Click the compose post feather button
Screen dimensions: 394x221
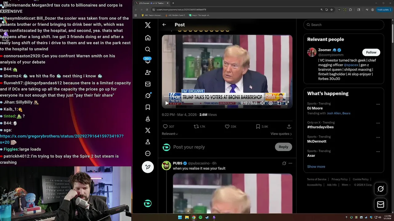click(x=148, y=167)
